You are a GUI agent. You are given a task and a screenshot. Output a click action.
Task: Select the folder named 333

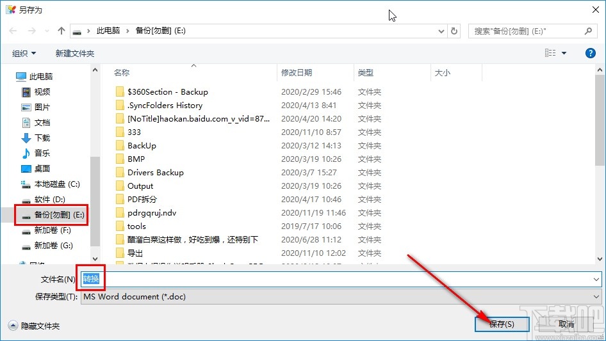click(x=134, y=132)
